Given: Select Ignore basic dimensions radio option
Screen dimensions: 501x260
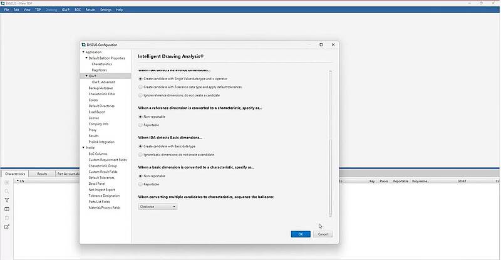Looking at the screenshot, I should [140, 154].
